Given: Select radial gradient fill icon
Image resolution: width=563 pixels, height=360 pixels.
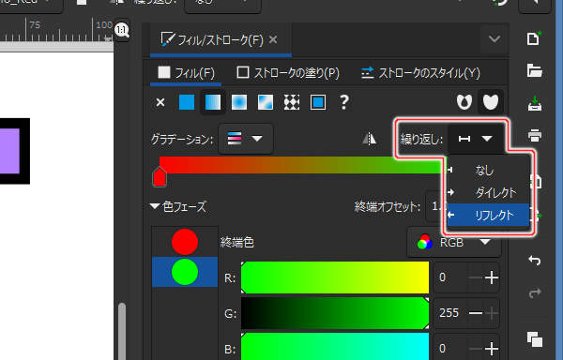Looking at the screenshot, I should [239, 102].
